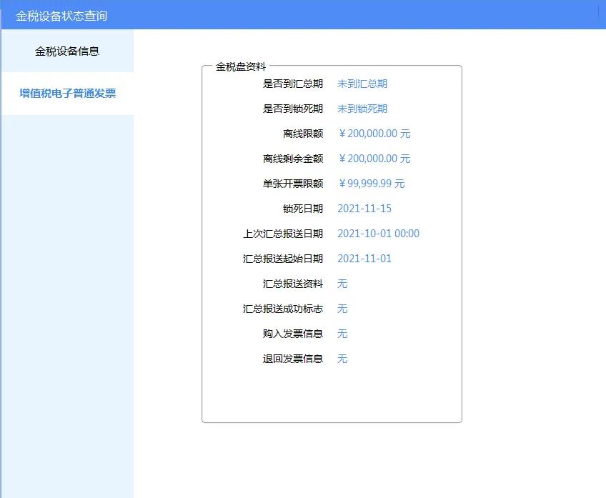The width and height of the screenshot is (606, 498).
Task: Click inside the sidebar panel area
Action: 67,286
